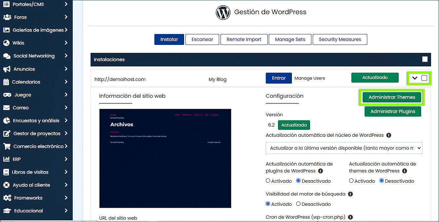This screenshot has height=222, width=439.
Task: Open the Manage Users link
Action: [310, 78]
